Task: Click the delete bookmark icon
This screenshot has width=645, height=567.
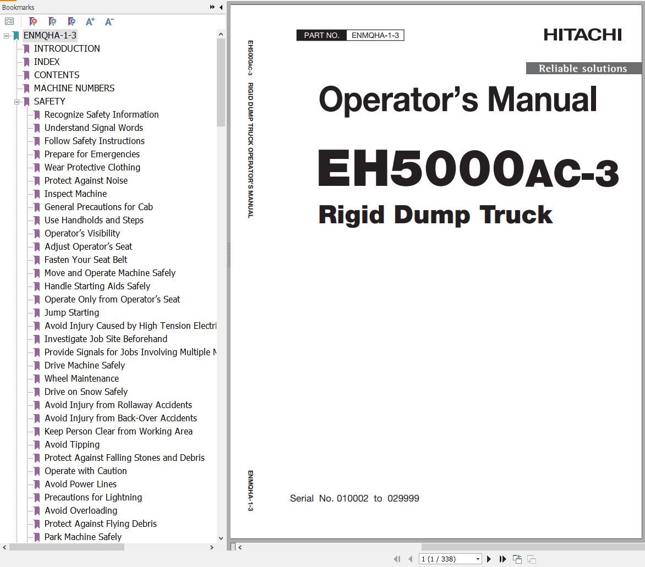Action: pyautogui.click(x=33, y=21)
